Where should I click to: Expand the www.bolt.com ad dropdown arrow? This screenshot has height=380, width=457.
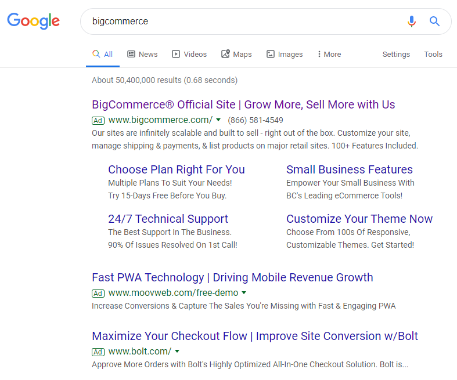click(x=177, y=351)
